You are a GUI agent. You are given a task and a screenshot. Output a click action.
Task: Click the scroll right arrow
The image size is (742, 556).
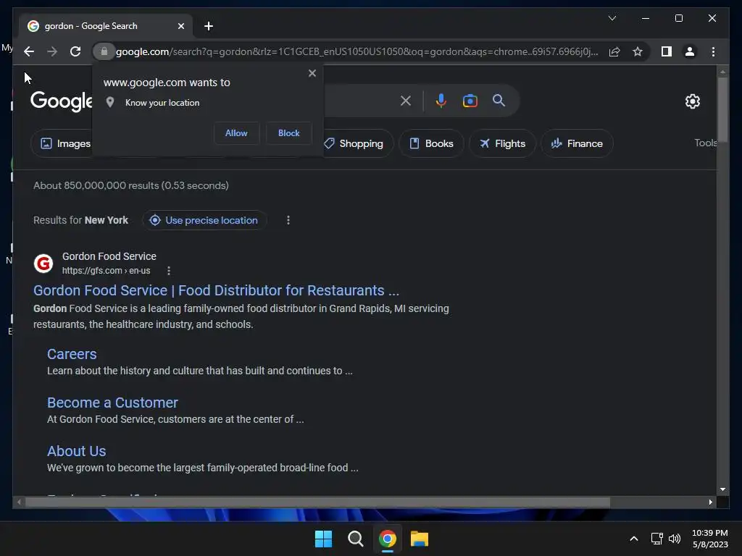[710, 502]
